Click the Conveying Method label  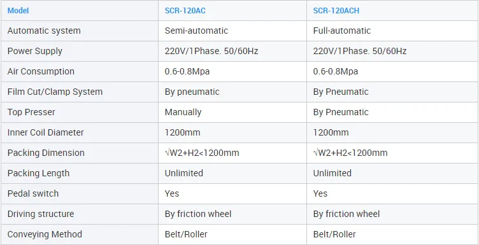(45, 234)
